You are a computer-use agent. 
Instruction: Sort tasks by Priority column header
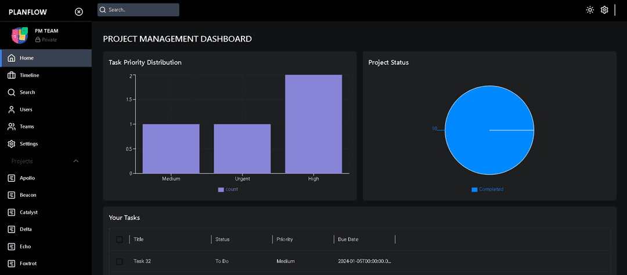pyautogui.click(x=284, y=239)
